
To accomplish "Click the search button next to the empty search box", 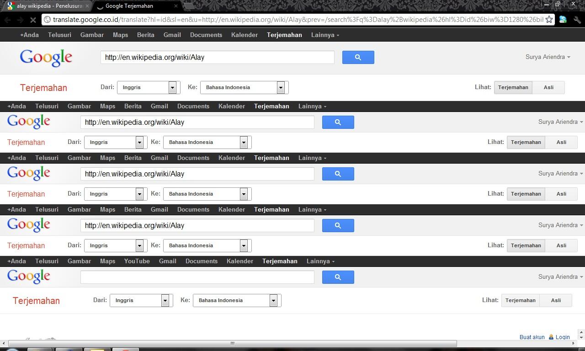I will (x=338, y=277).
